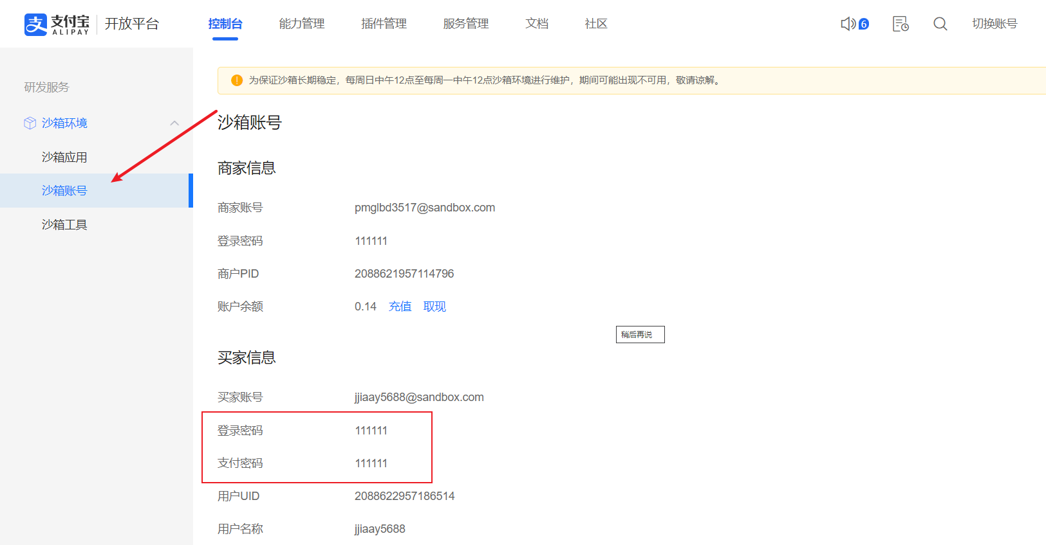Click the 开放平台 title text

pyautogui.click(x=132, y=24)
